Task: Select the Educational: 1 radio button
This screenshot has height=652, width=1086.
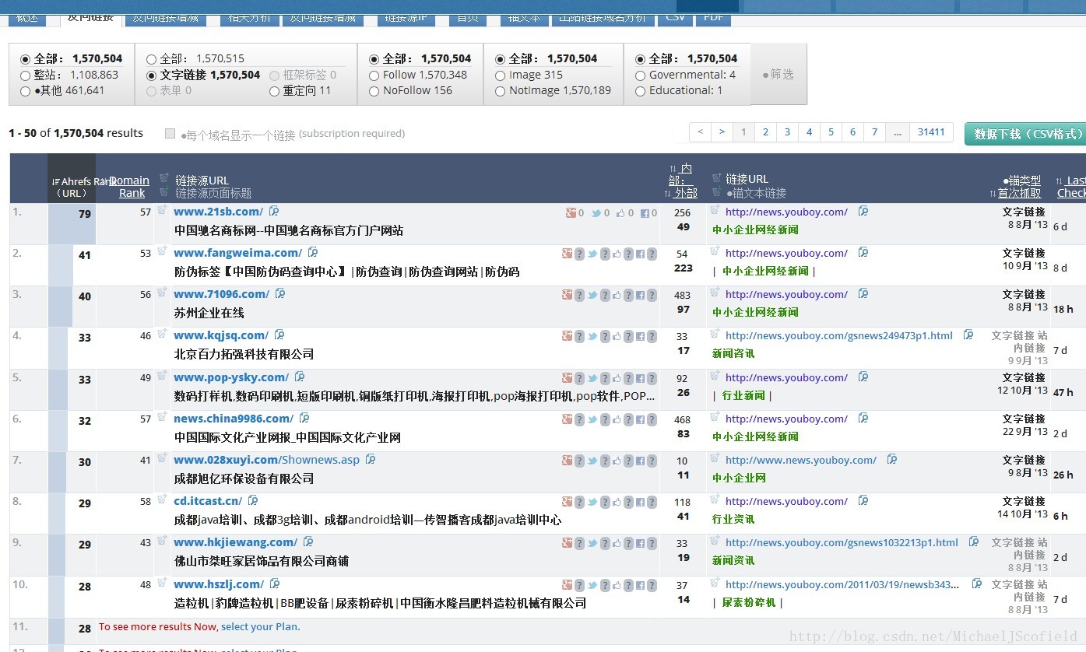Action: point(641,91)
